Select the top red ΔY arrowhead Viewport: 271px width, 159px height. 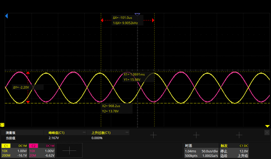[28, 73]
